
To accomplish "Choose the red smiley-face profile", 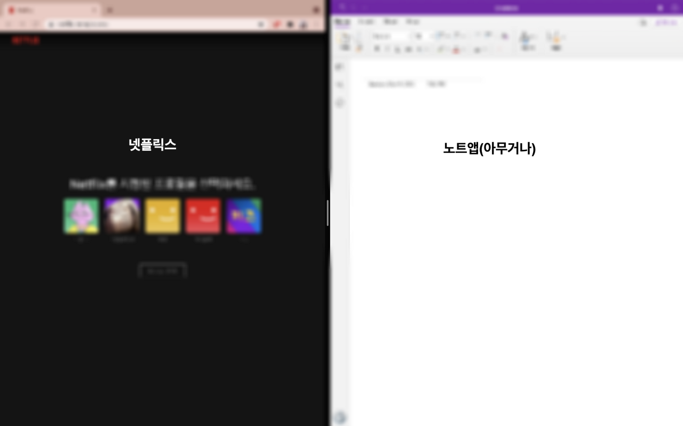I will (203, 216).
